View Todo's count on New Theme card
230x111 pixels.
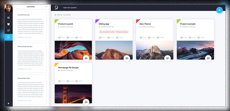[160, 38]
